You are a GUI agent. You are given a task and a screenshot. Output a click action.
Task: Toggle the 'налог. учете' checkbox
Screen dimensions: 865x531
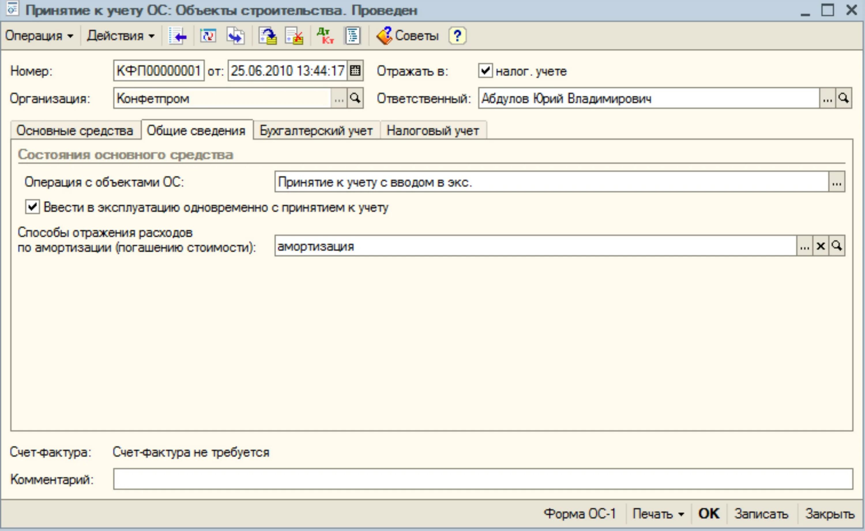485,71
